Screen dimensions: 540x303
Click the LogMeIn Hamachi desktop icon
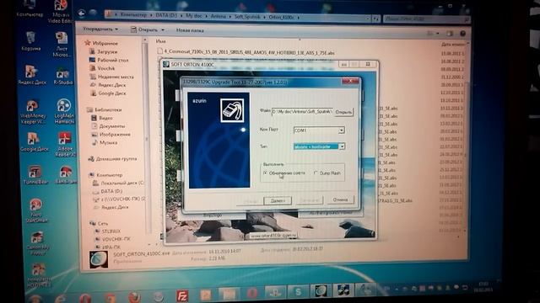[x=64, y=111]
